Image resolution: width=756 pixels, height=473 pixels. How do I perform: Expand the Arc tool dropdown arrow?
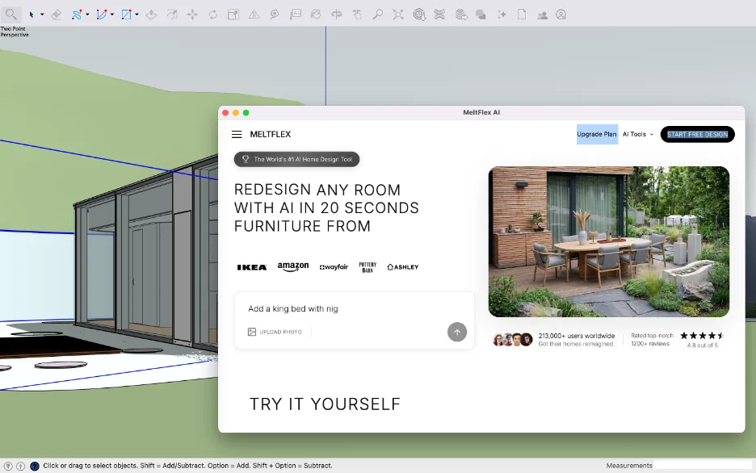pyautogui.click(x=112, y=15)
